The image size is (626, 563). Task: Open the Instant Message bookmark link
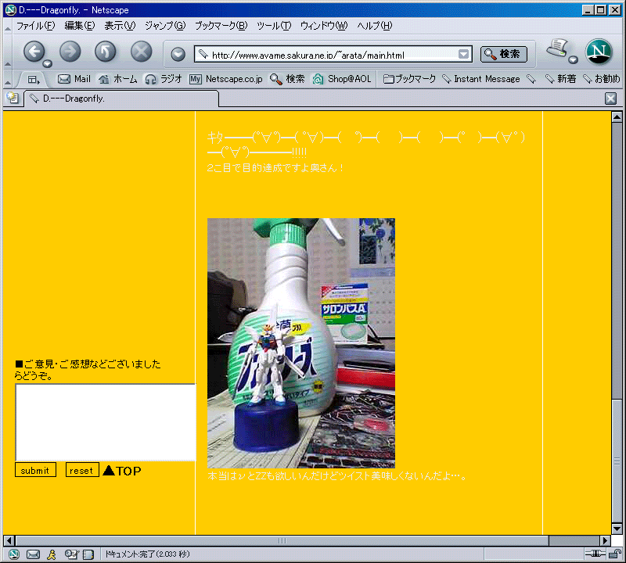point(481,79)
